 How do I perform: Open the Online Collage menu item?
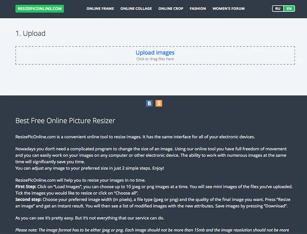[136, 9]
